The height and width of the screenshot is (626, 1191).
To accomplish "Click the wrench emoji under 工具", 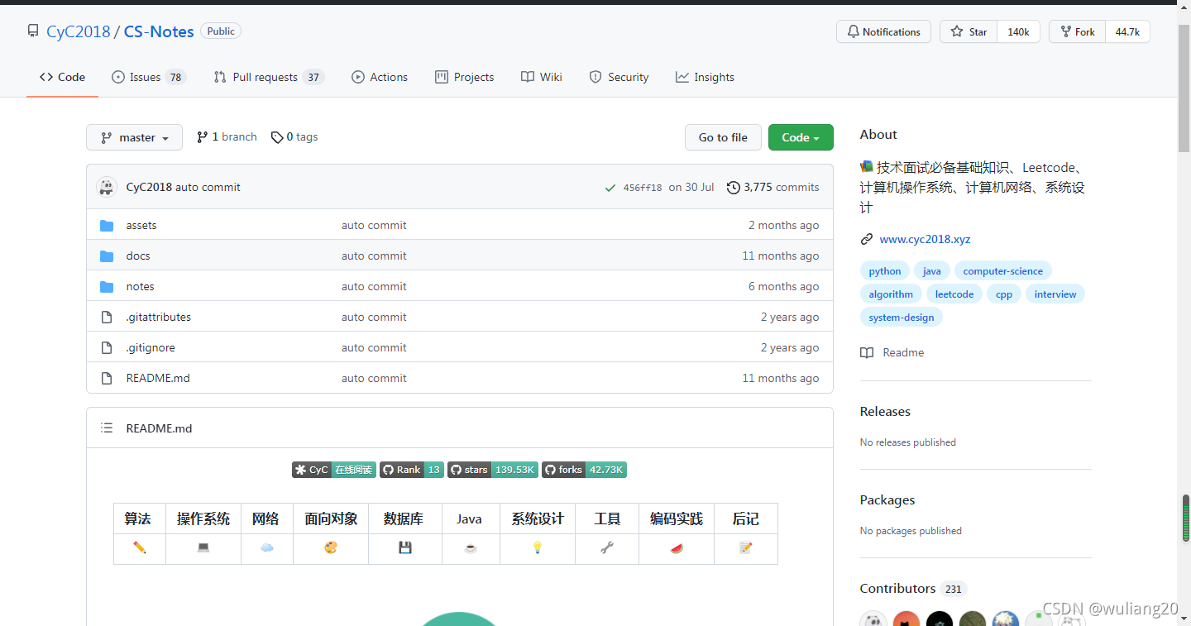I will (x=606, y=547).
